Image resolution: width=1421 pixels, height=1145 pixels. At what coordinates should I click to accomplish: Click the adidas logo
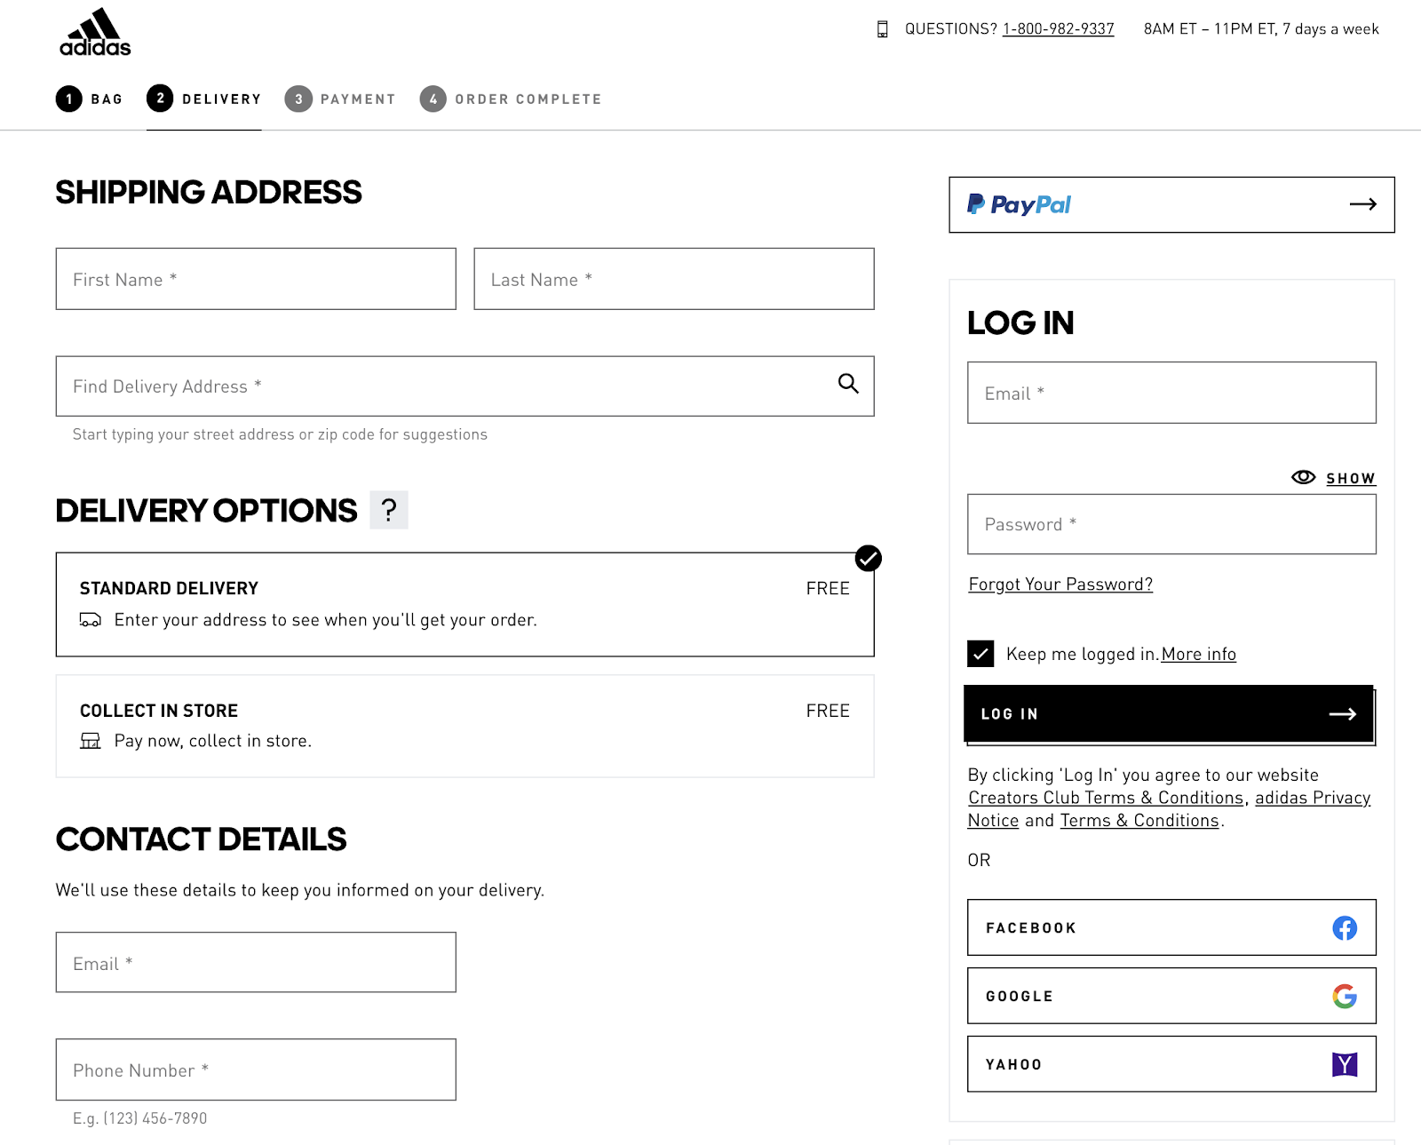pos(95,33)
